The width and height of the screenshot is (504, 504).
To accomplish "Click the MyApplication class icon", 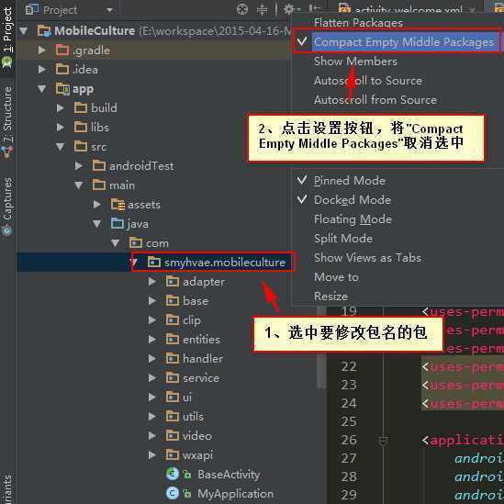I will click(x=173, y=493).
